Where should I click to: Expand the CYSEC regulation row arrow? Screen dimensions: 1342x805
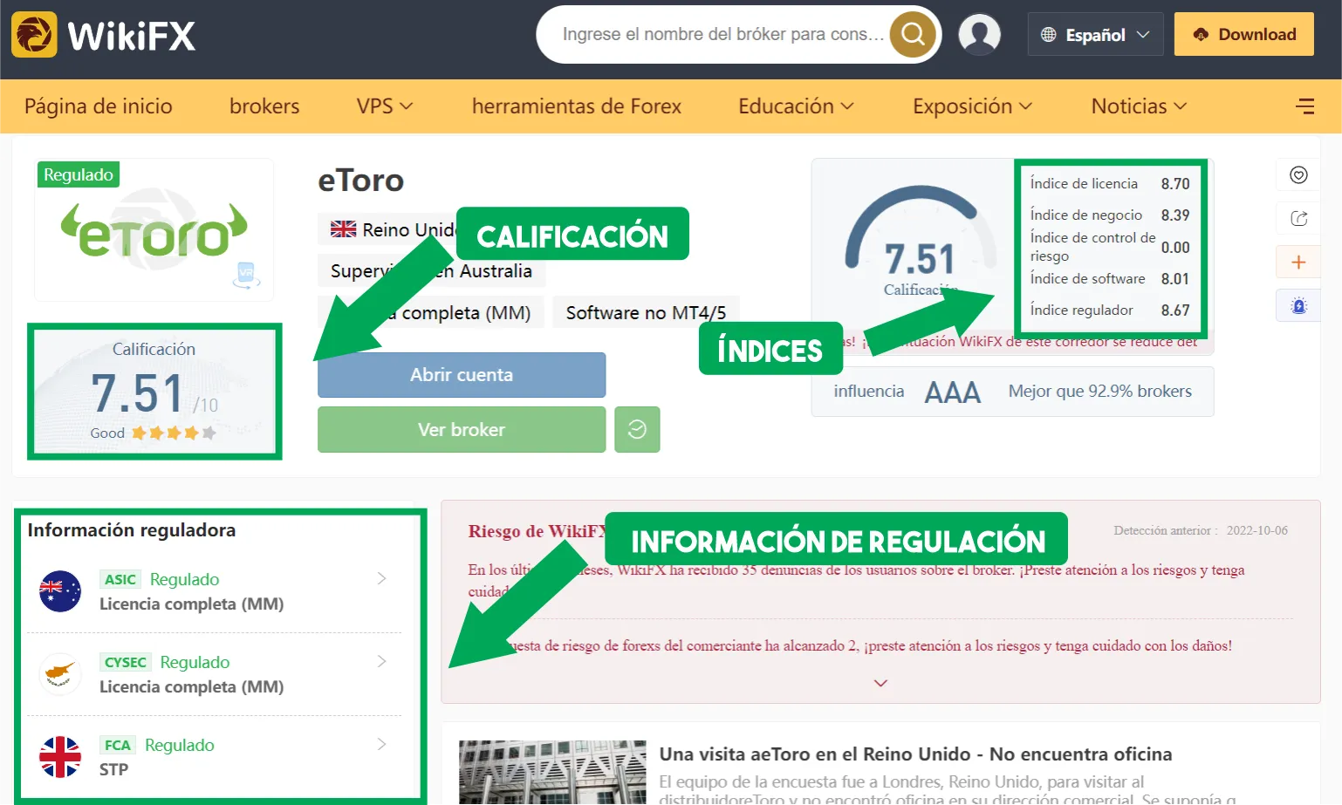point(381,661)
